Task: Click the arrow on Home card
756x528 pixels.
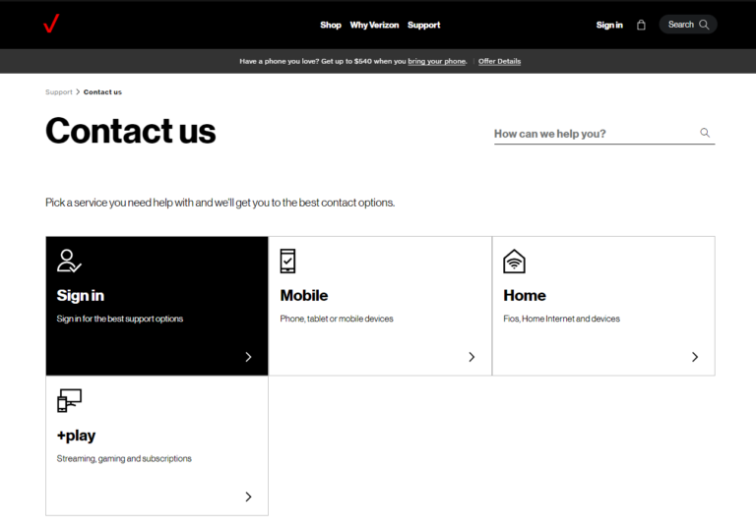Action: [695, 357]
